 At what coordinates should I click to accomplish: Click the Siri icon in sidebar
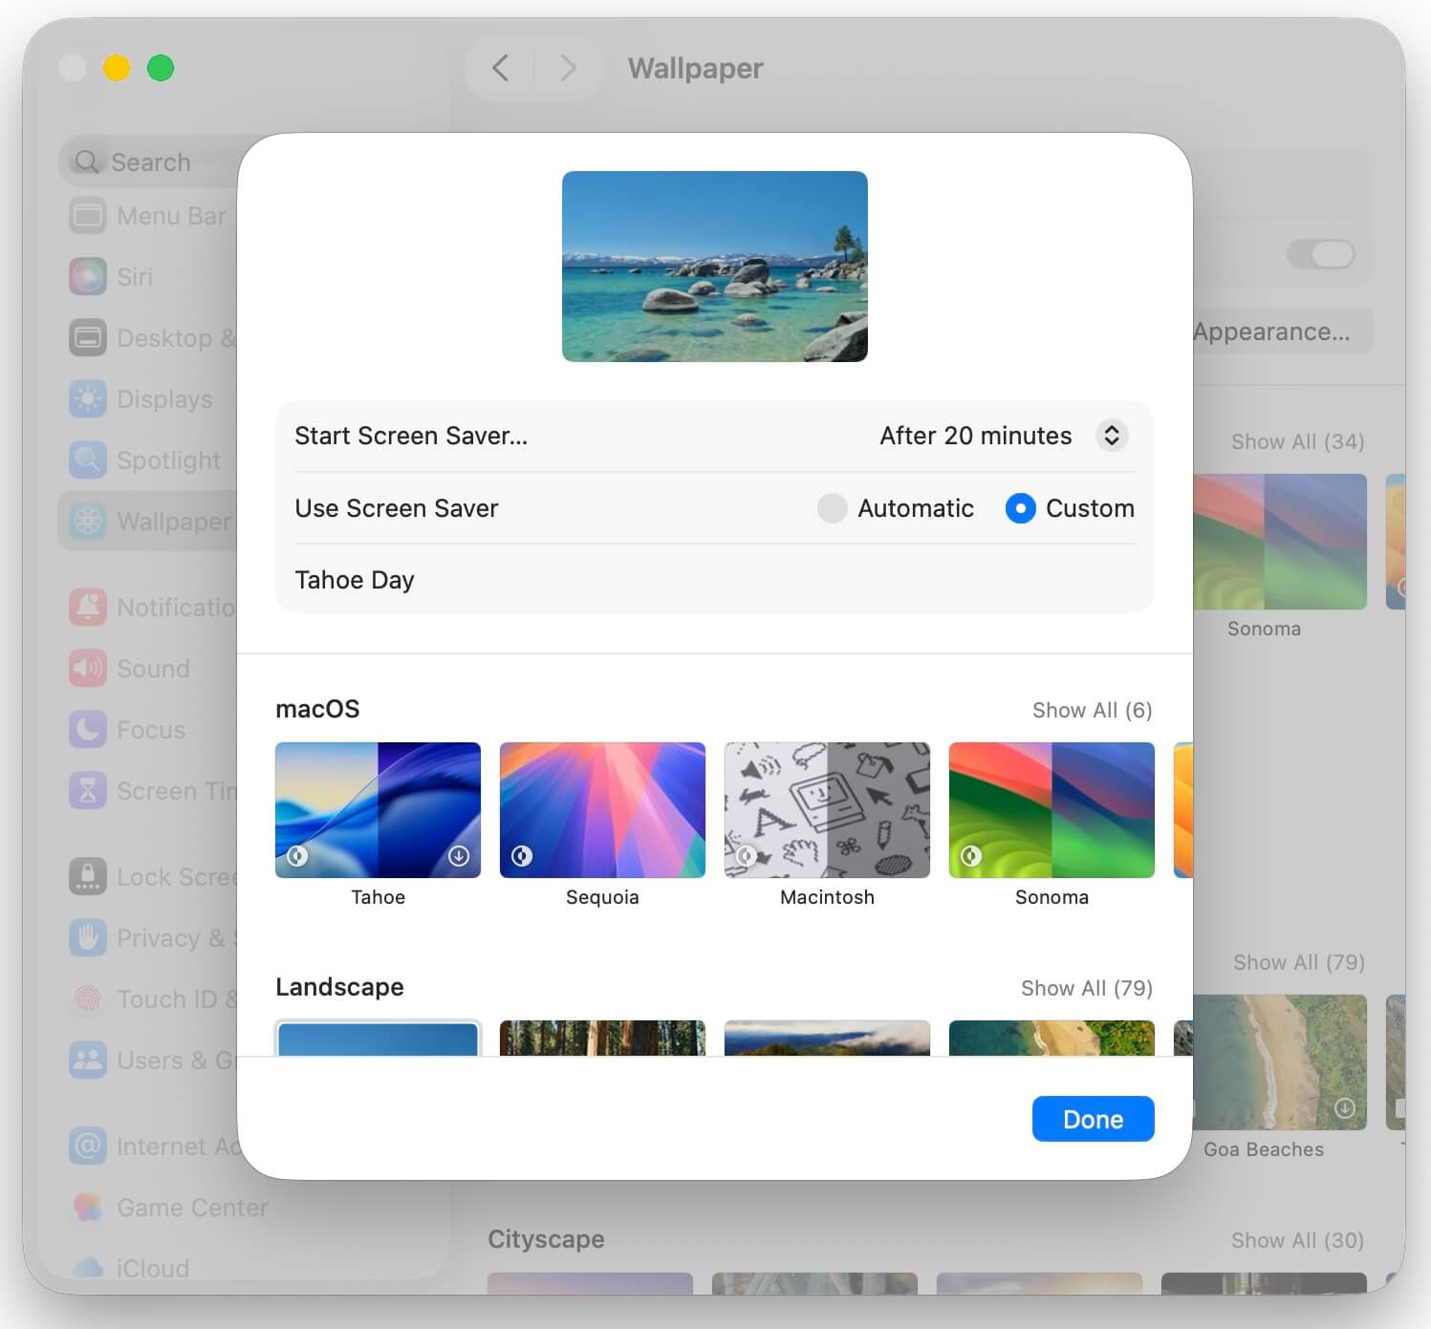(88, 277)
